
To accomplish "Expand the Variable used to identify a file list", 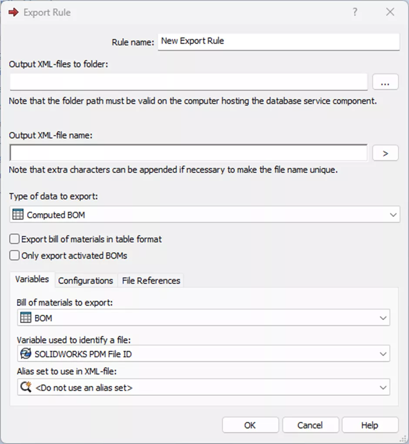I will (x=383, y=354).
